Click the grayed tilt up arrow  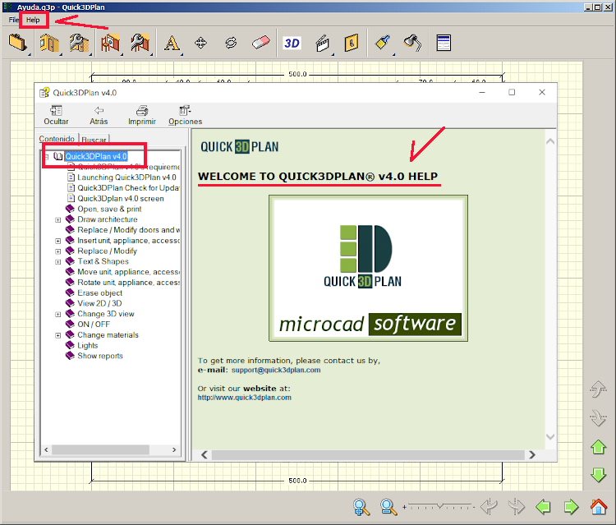[598, 389]
